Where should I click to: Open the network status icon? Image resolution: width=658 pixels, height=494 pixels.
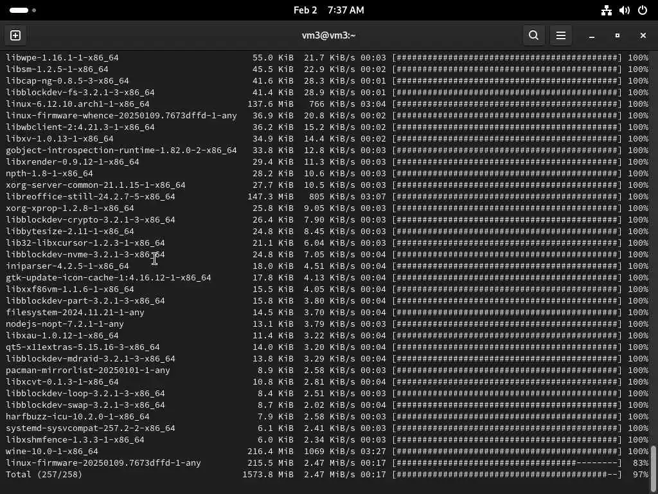click(607, 10)
